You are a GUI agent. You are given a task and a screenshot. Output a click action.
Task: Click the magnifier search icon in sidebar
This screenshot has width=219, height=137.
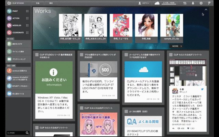coord(27,133)
